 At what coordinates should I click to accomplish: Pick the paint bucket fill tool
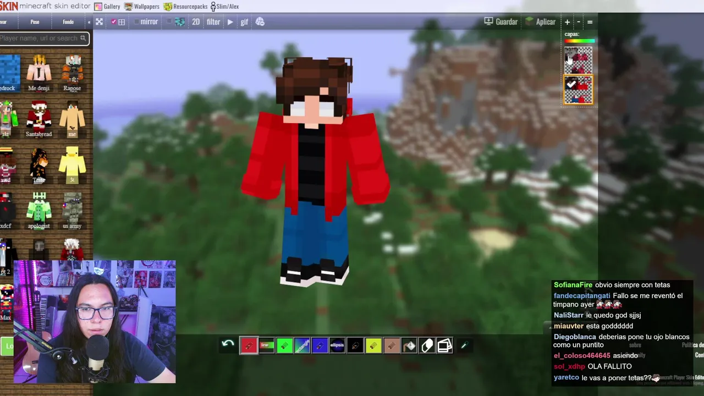pos(409,345)
